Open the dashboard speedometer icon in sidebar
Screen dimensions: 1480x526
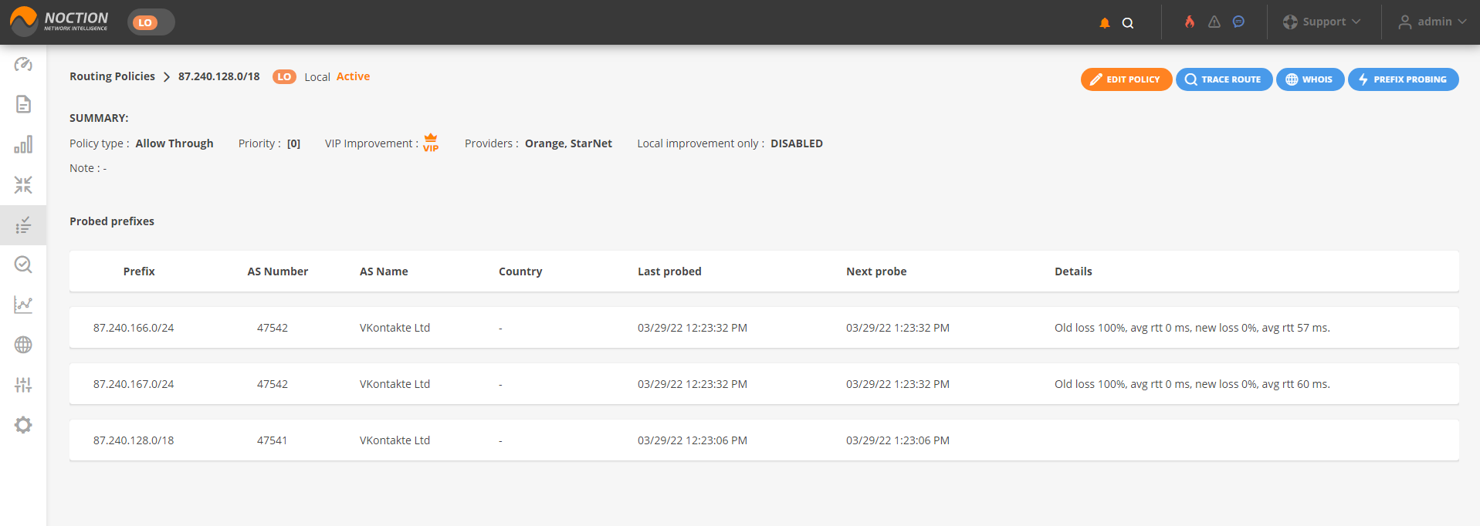click(x=23, y=64)
